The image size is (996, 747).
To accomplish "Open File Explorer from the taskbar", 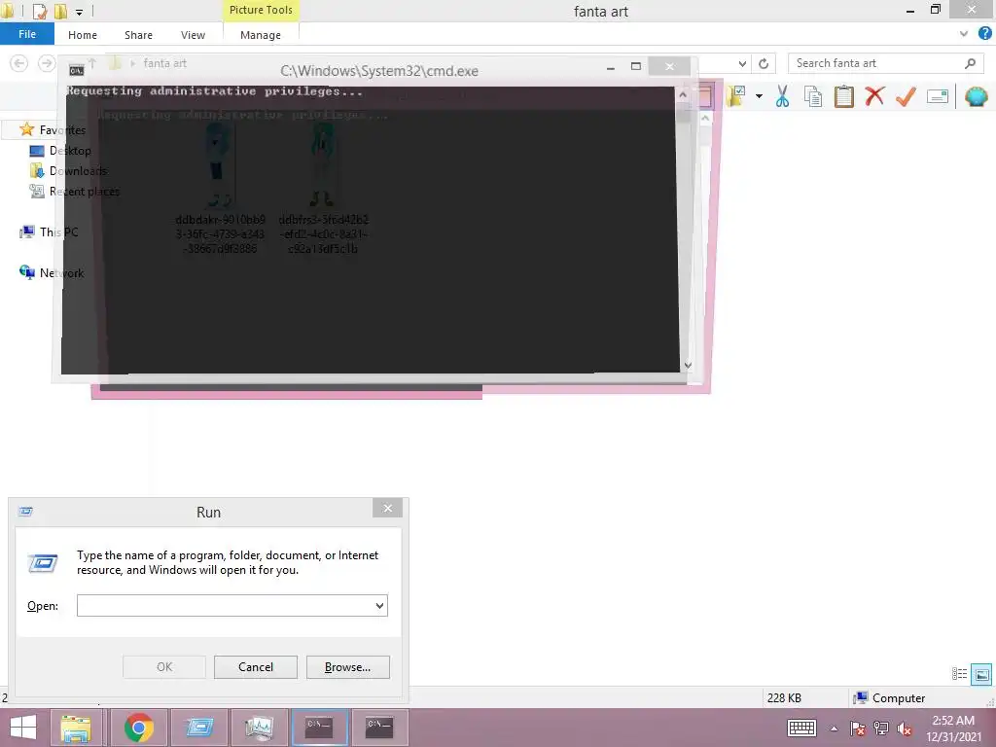I will pos(76,728).
